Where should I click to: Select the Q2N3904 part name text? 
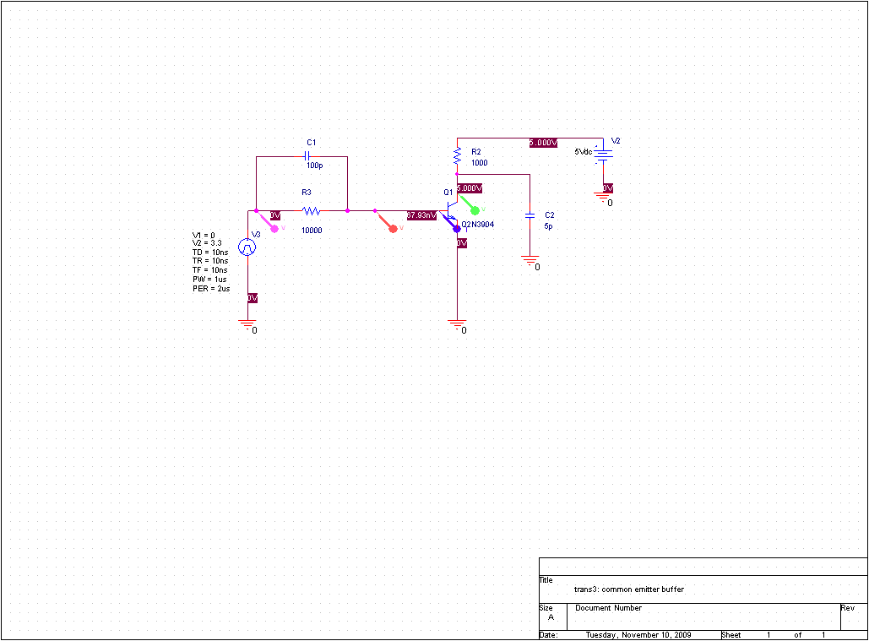tap(479, 225)
